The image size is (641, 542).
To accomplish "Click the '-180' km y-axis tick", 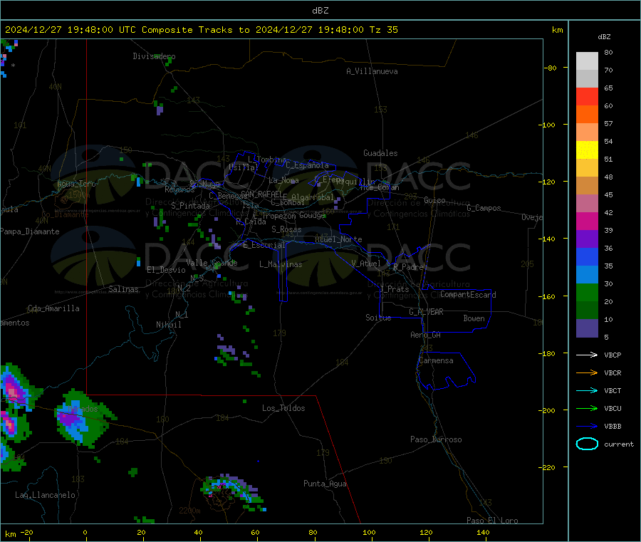I will coord(549,353).
